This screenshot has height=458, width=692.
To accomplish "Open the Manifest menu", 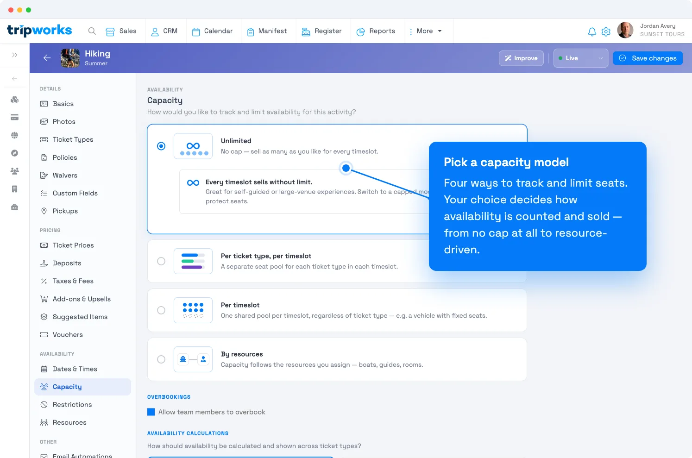I will coord(267,31).
